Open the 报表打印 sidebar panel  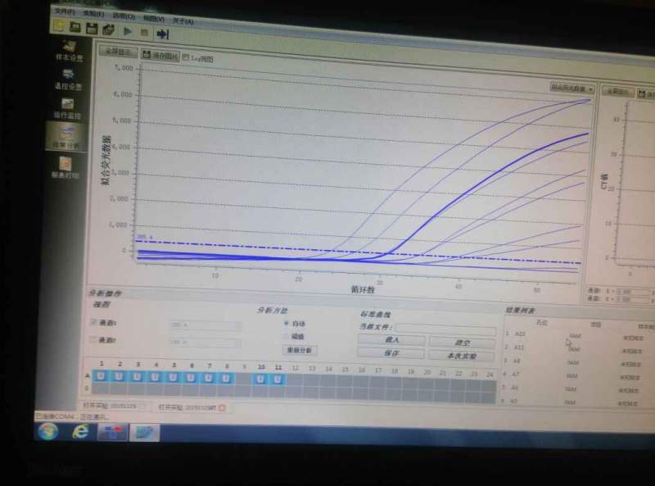65,167
